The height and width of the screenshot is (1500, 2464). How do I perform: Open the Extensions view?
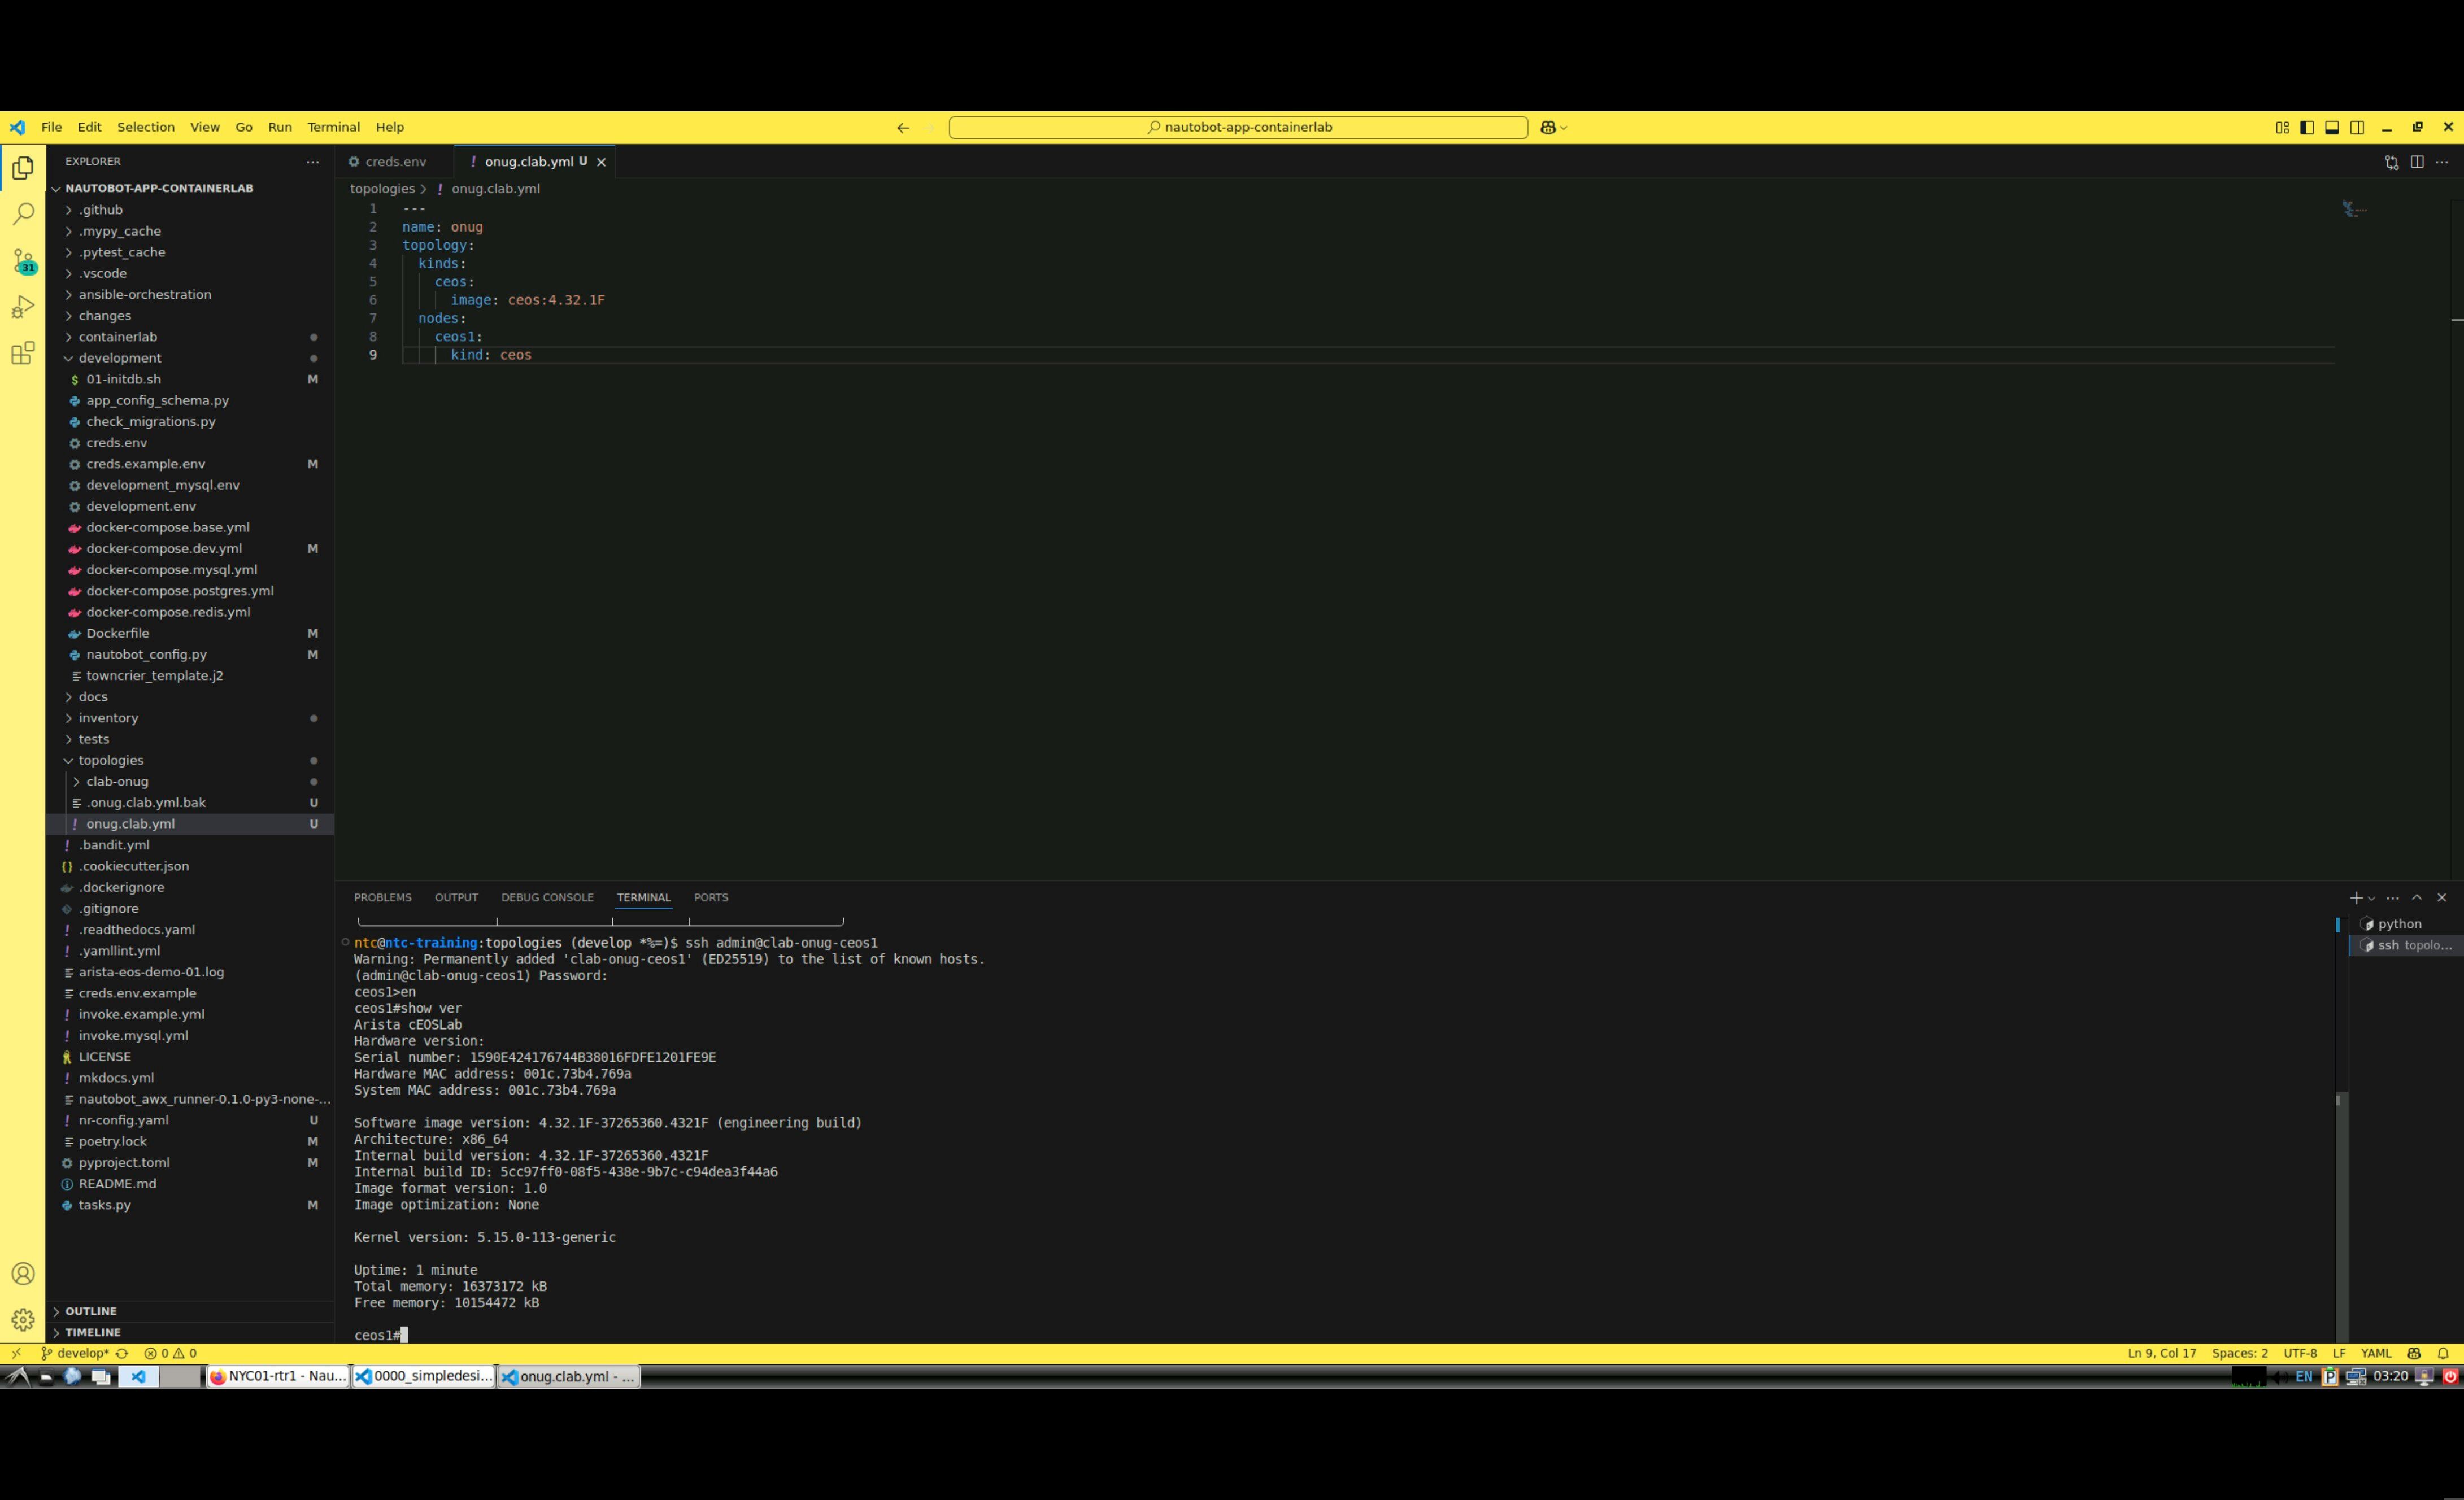point(23,353)
